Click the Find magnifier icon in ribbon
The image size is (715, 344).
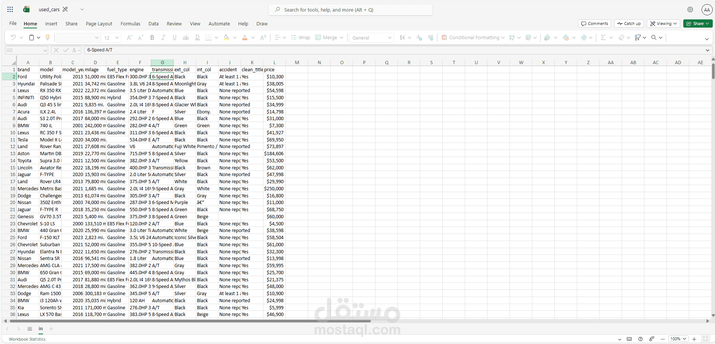654,38
